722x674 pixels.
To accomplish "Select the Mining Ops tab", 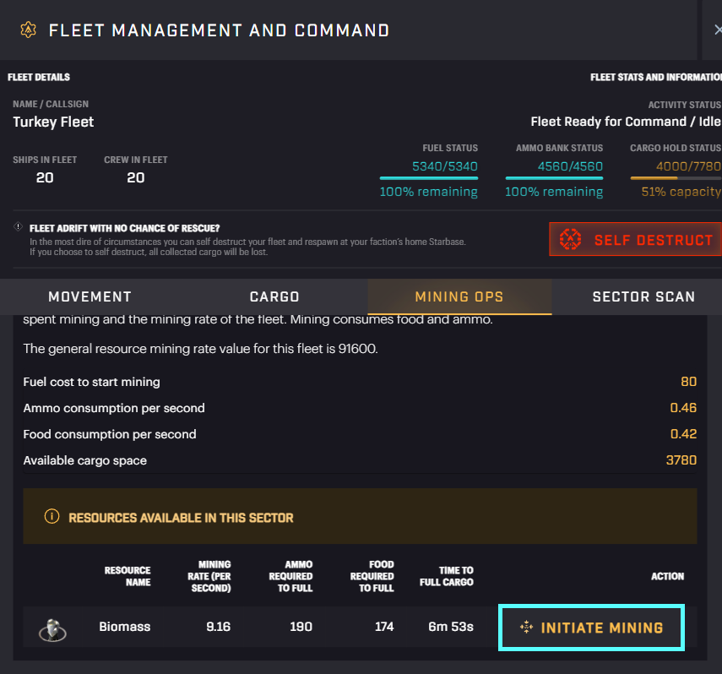I will point(459,296).
